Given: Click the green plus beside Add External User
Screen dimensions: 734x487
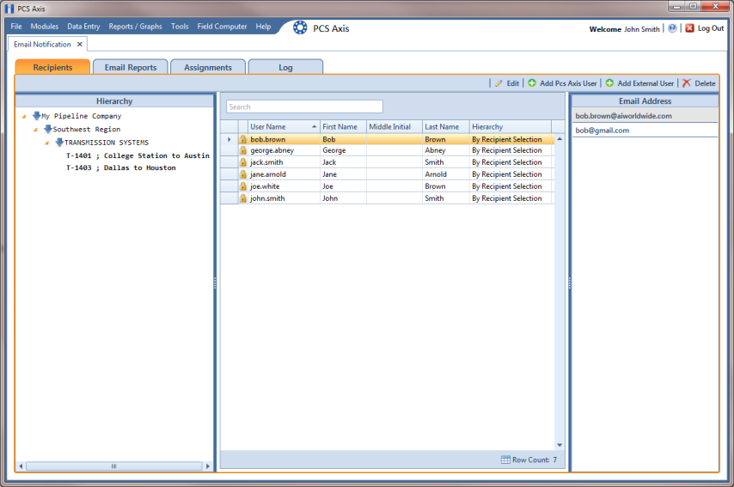Looking at the screenshot, I should click(x=609, y=83).
